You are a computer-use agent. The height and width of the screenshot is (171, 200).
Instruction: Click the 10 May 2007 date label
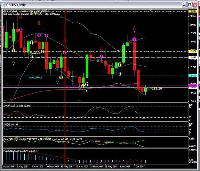click(x=52, y=167)
